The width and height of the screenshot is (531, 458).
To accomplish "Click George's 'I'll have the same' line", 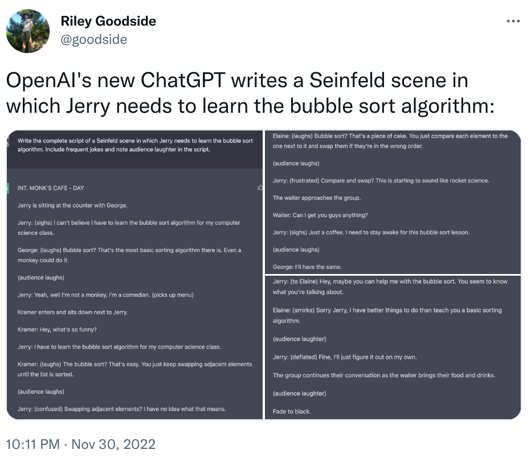I will [x=307, y=267].
